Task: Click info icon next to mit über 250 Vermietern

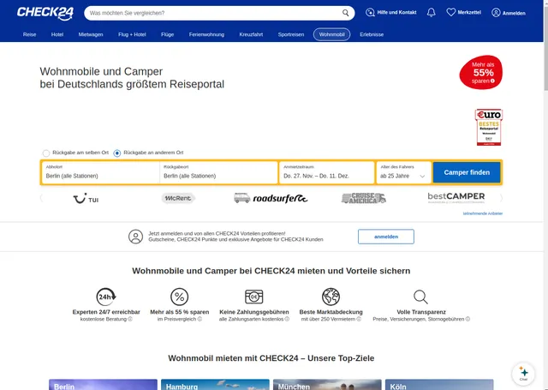Action: click(359, 319)
